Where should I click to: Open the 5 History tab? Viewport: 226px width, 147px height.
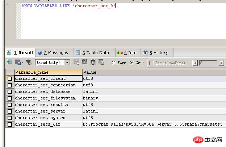[157, 53]
